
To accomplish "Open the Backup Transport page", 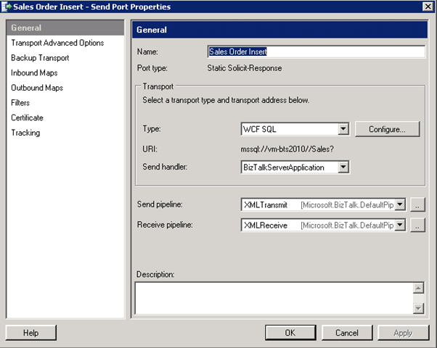I will pyautogui.click(x=40, y=58).
